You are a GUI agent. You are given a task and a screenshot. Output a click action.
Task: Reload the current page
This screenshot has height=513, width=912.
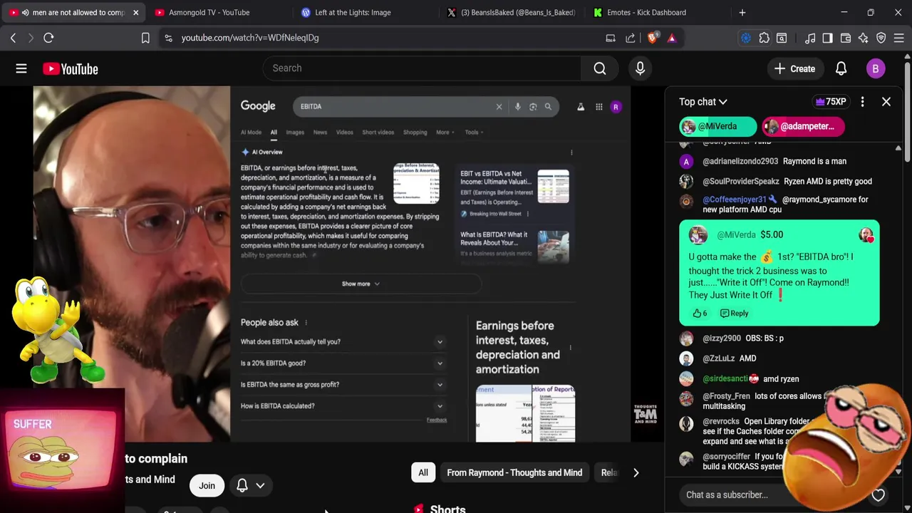(x=48, y=38)
